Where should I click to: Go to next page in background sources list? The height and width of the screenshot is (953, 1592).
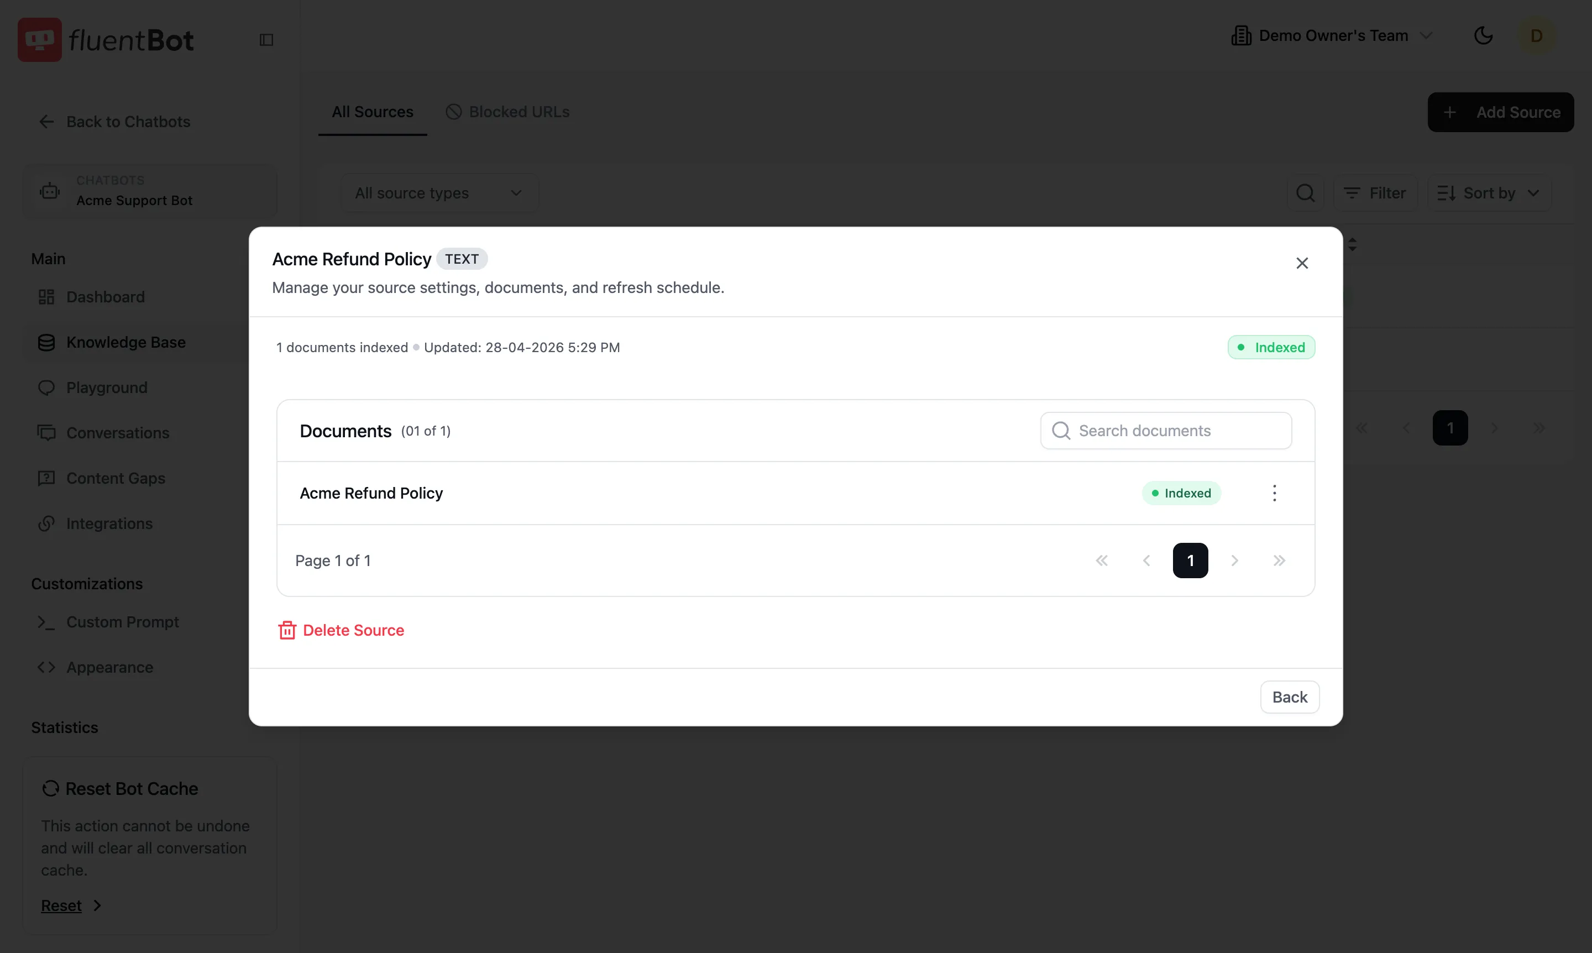click(x=1494, y=428)
